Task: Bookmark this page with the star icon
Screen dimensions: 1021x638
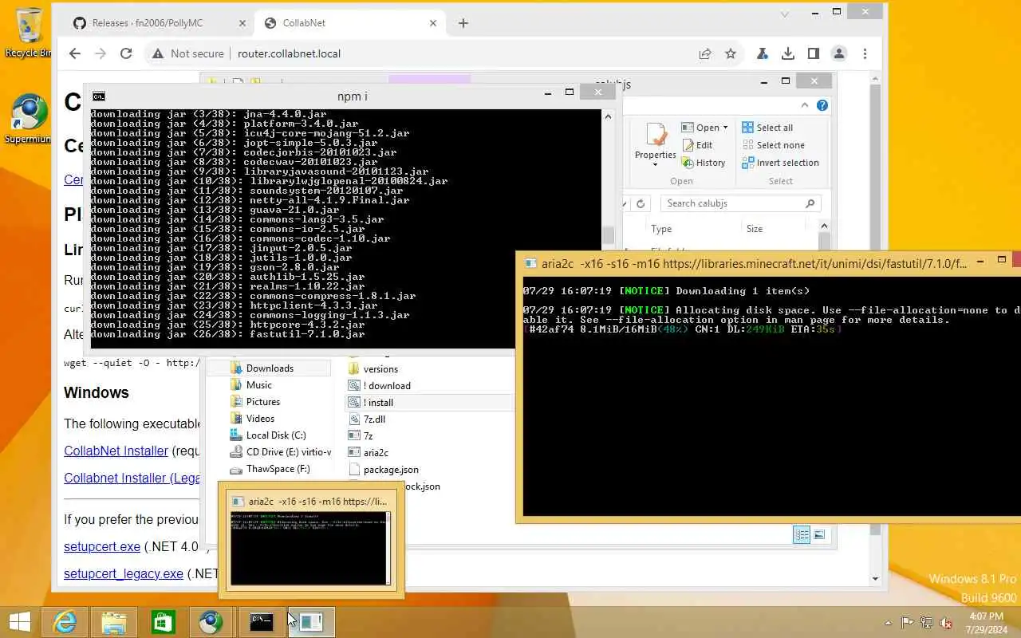Action: pos(731,53)
